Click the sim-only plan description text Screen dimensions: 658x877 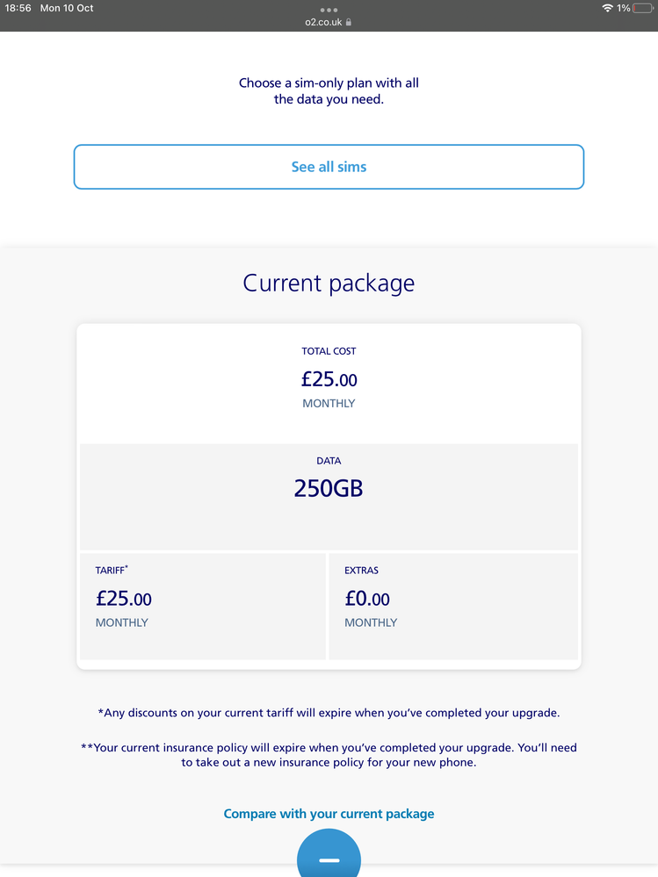click(x=329, y=90)
